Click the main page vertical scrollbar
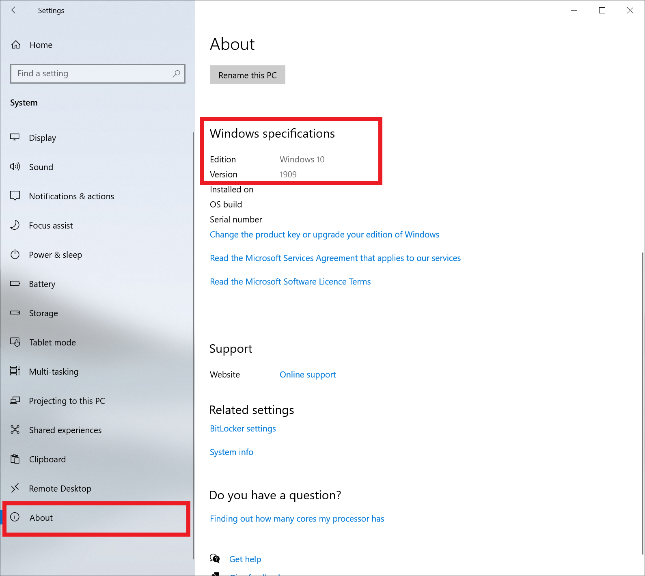The height and width of the screenshot is (576, 645). pyautogui.click(x=643, y=403)
